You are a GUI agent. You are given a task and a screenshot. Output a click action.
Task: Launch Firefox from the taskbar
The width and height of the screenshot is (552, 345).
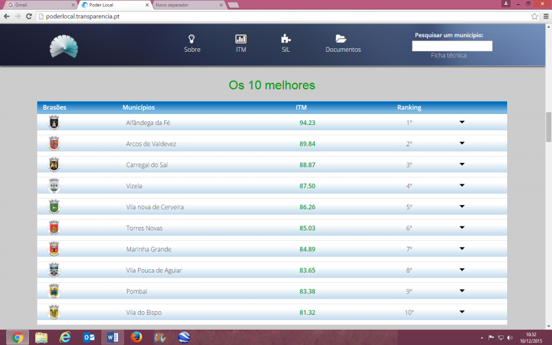(136, 337)
